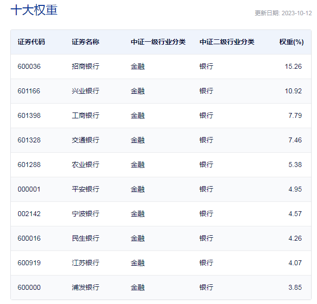The height and width of the screenshot is (304, 317).
Task: Select security code 601398
Action: 29,115
